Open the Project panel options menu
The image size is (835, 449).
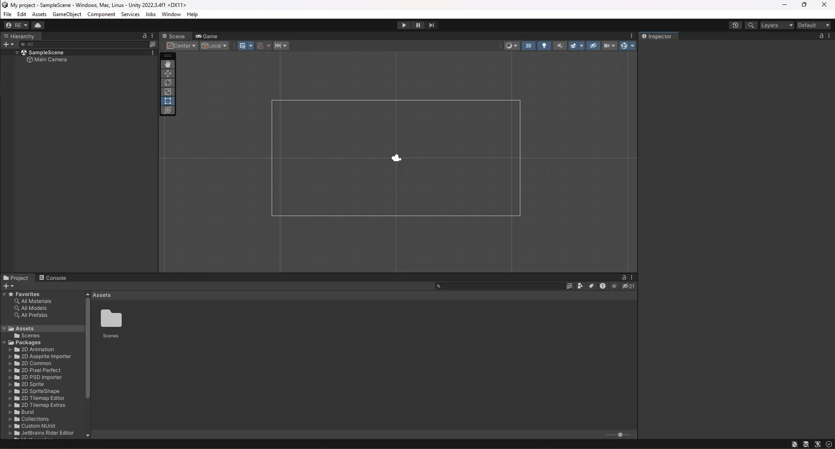coord(632,277)
